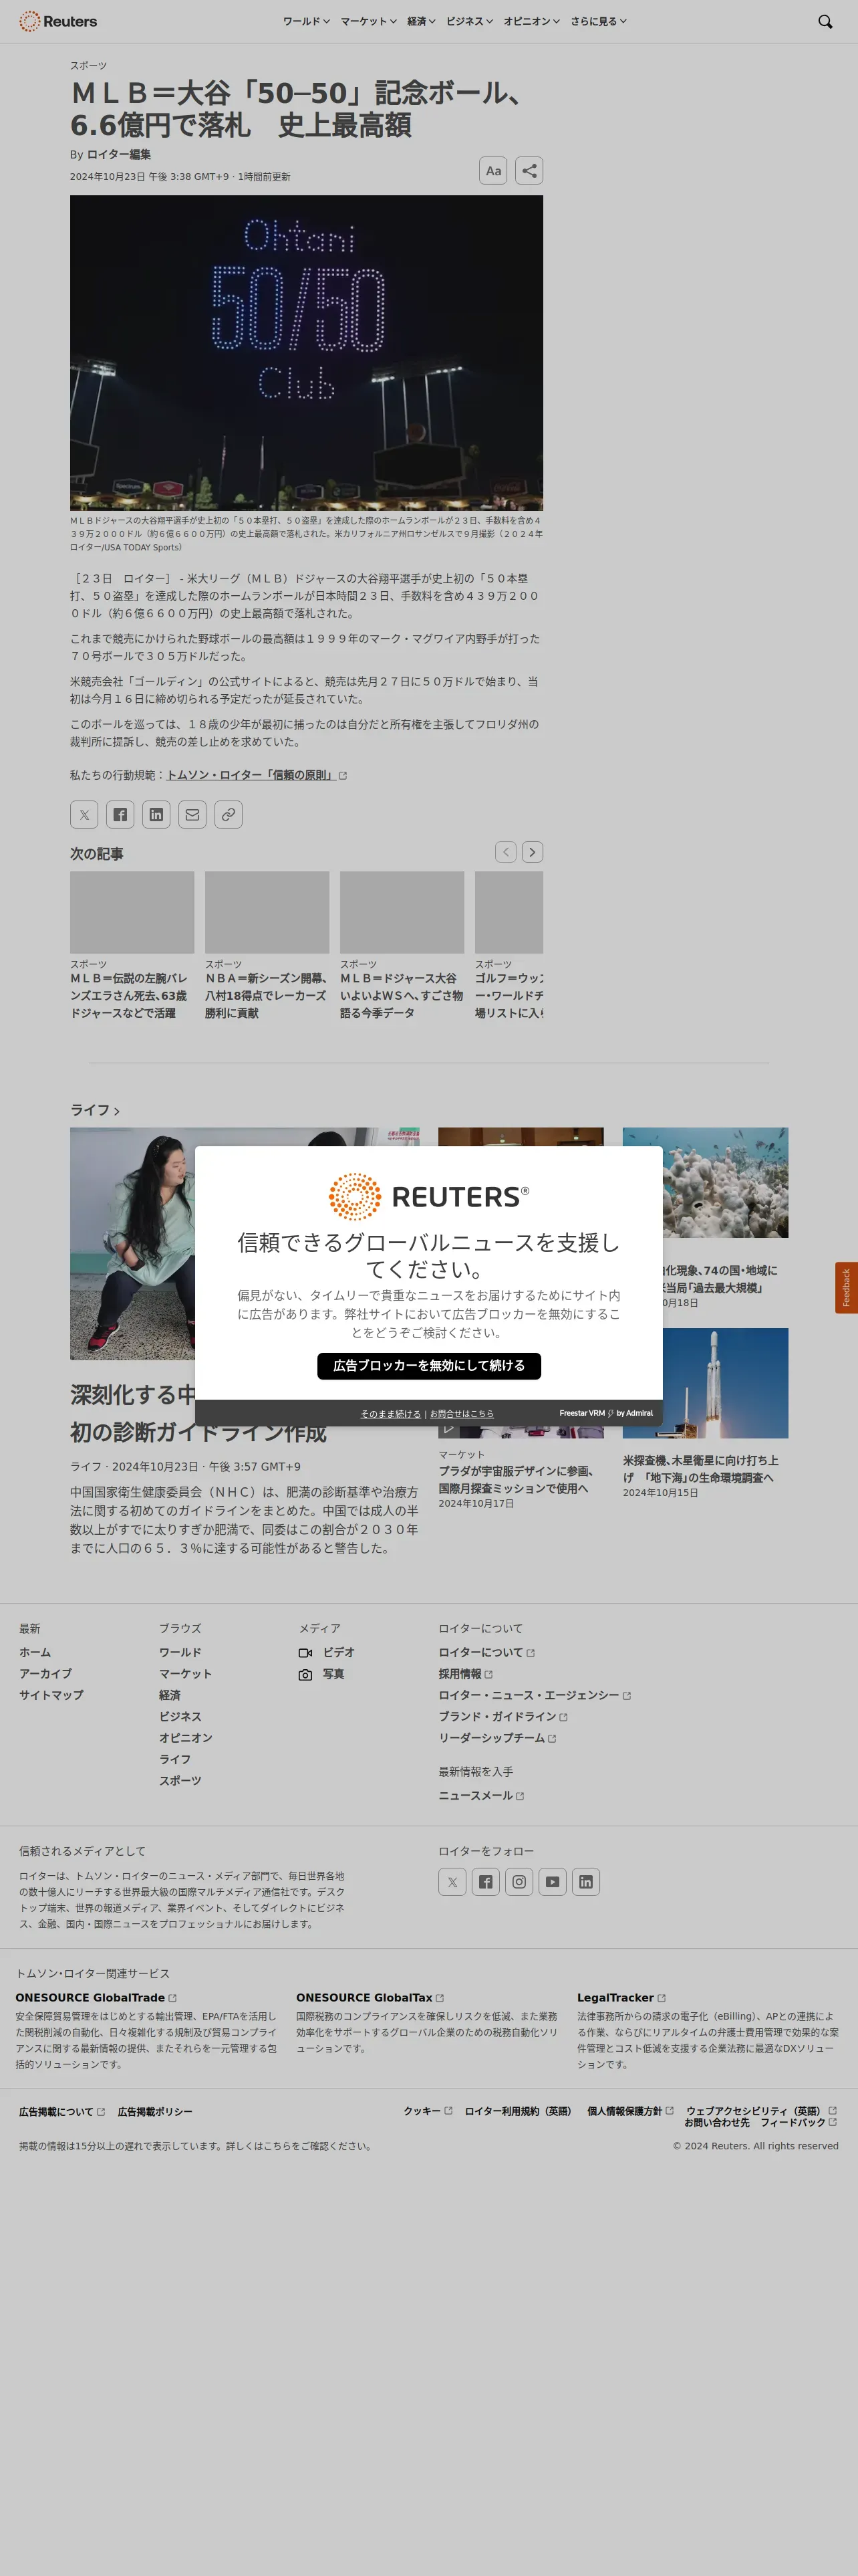Open the Aa text size button
Image resolution: width=858 pixels, height=2576 pixels.
tap(493, 171)
